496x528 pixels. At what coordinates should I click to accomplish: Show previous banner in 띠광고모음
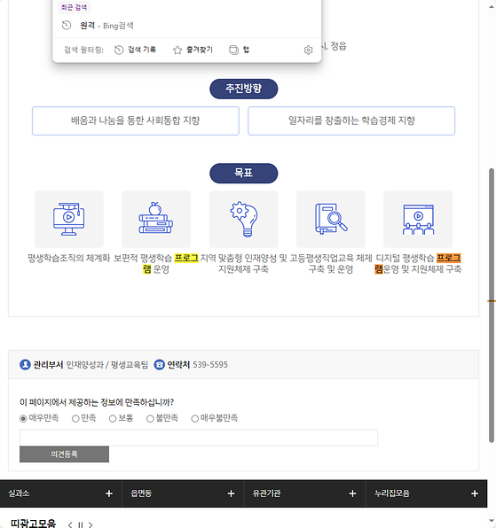70,524
